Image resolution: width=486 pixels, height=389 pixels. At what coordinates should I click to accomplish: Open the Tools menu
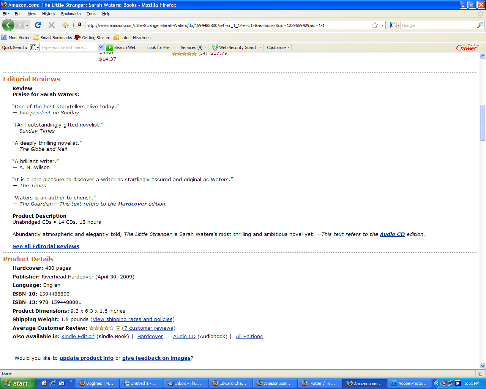pos(92,14)
